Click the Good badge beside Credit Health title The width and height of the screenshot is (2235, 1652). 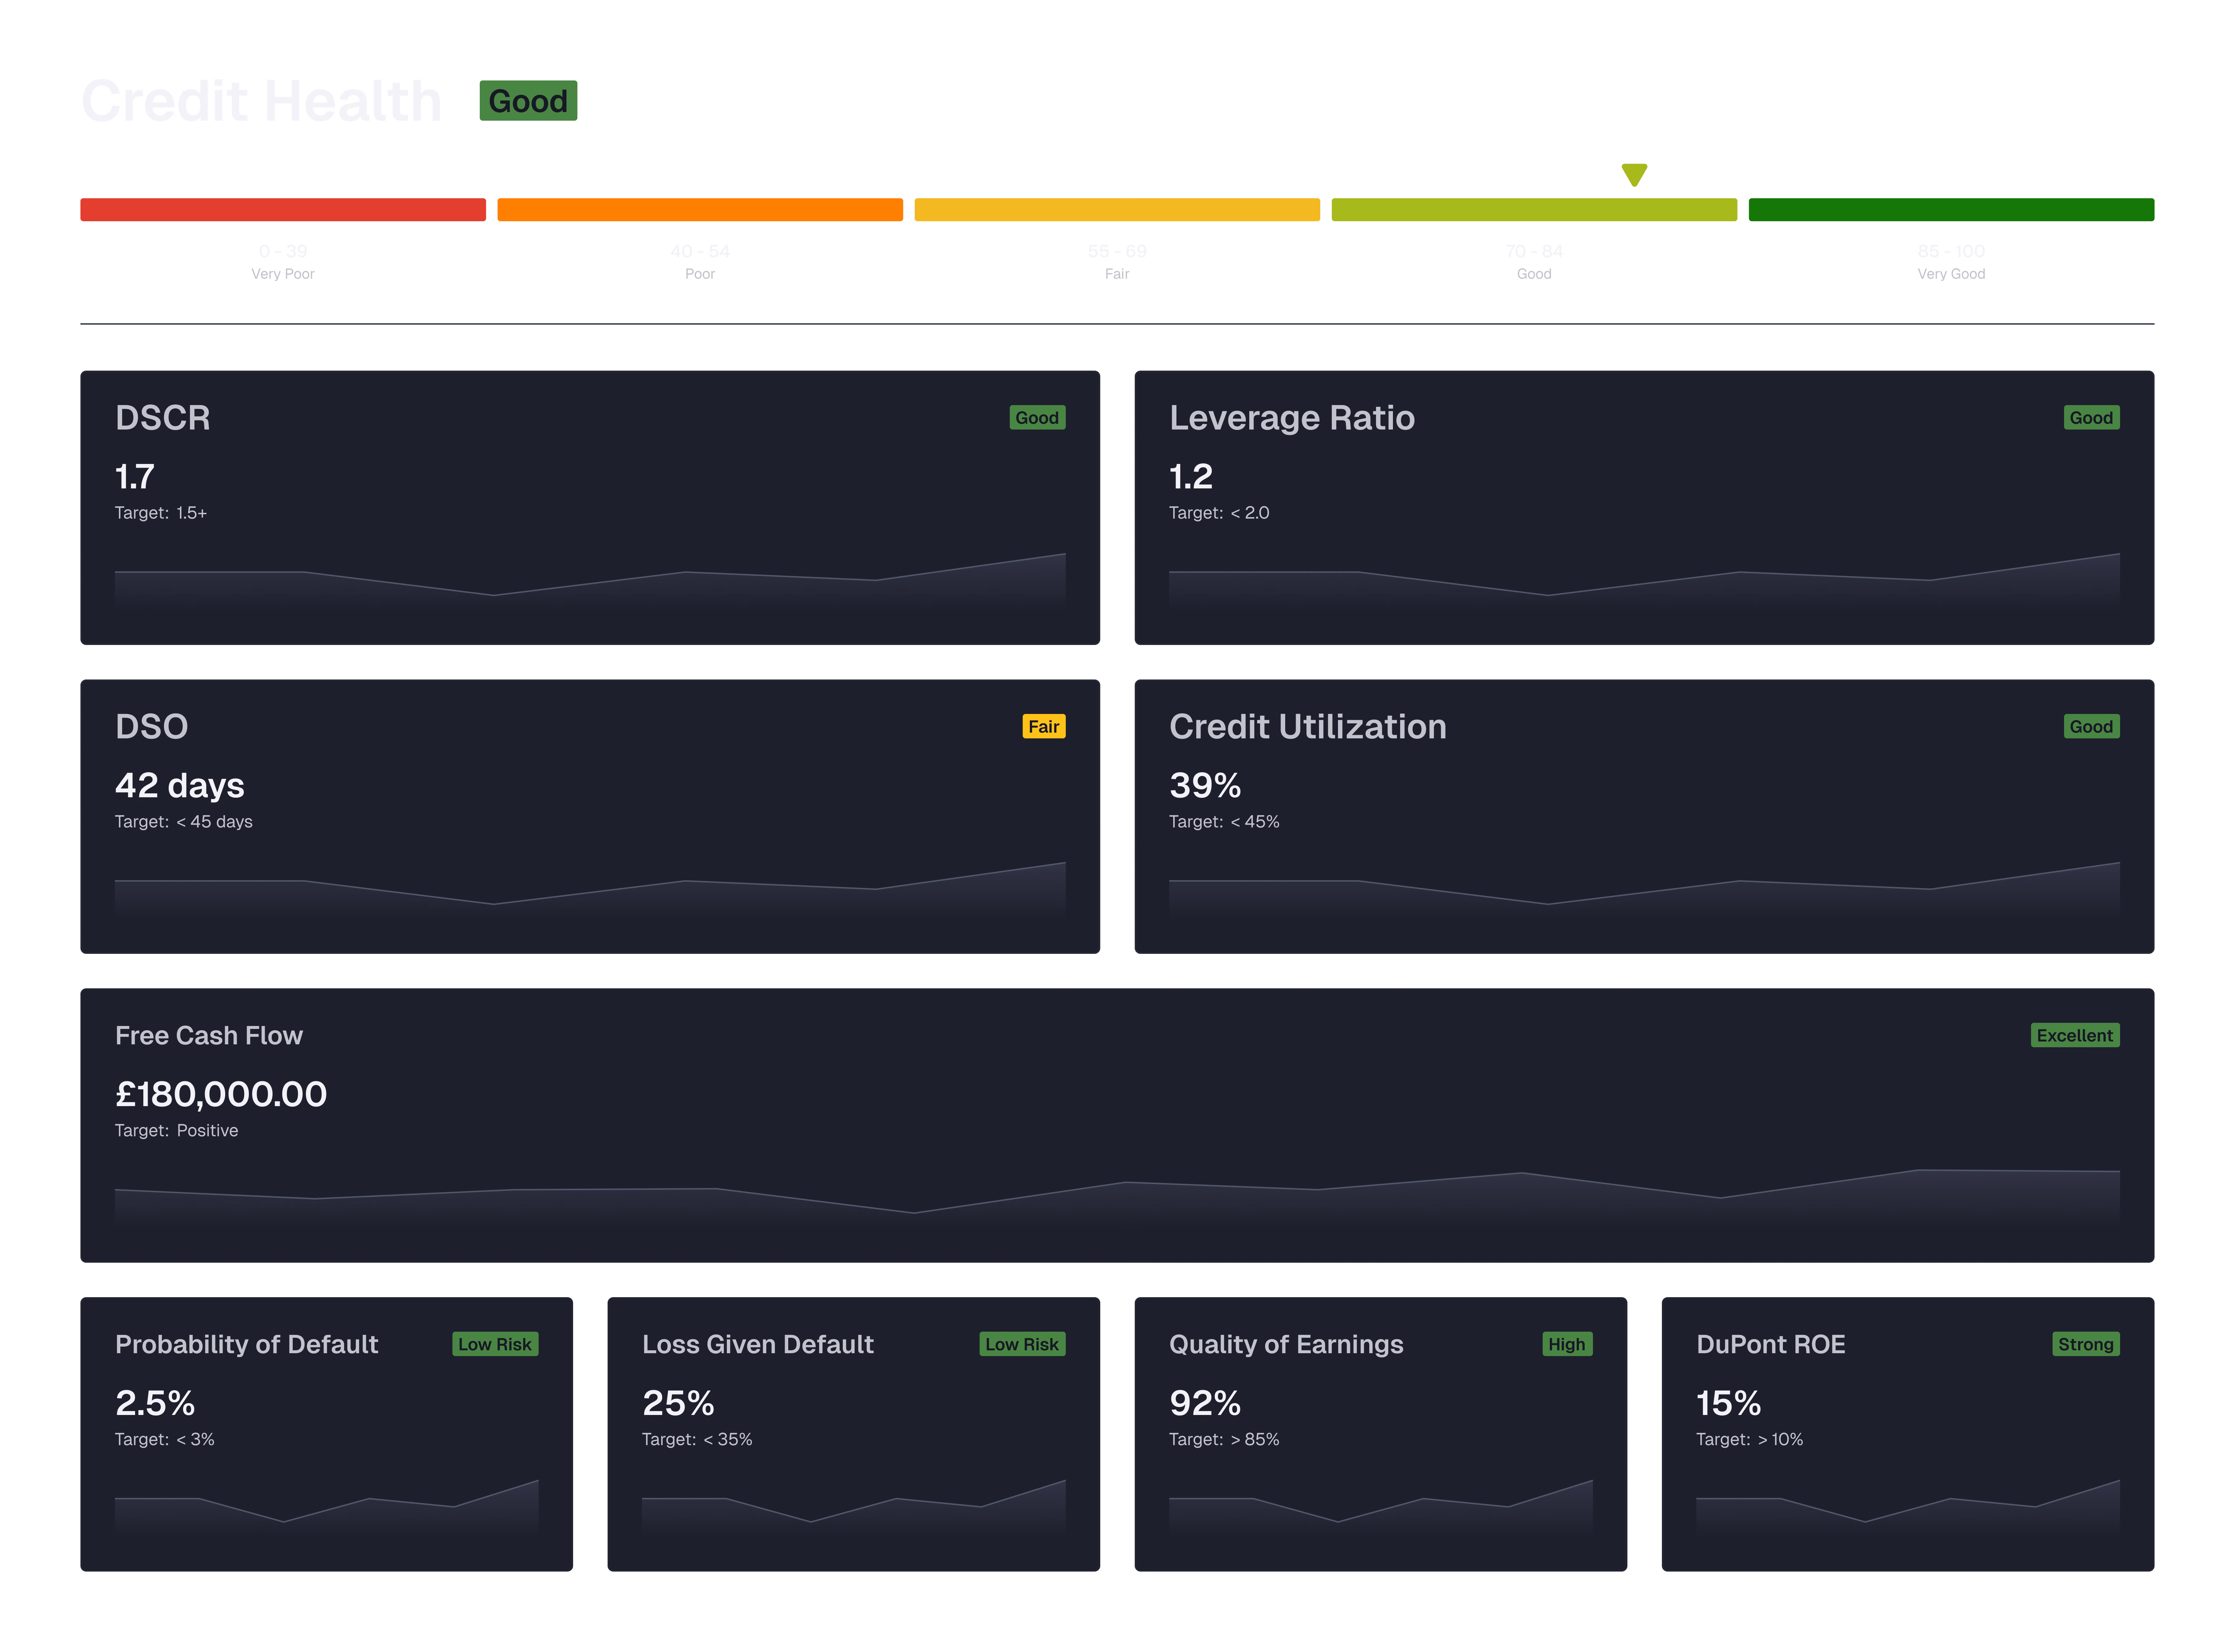coord(528,101)
